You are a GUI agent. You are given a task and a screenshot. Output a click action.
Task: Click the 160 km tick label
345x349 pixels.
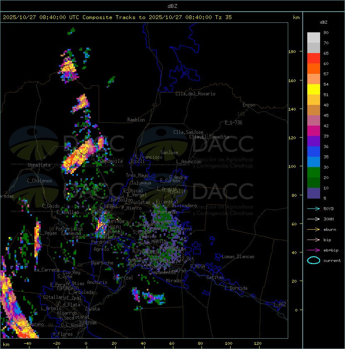(x=292, y=80)
